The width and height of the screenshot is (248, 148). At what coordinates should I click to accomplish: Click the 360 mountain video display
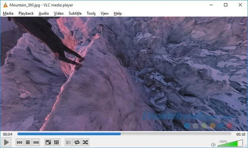[124, 74]
